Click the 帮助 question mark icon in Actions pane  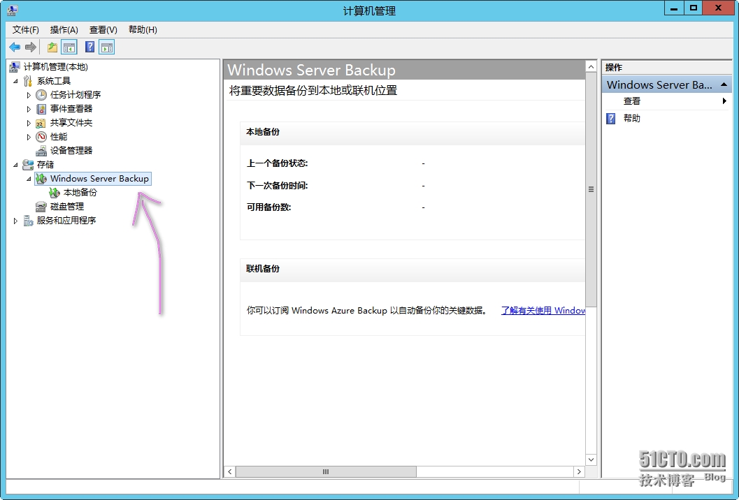611,118
